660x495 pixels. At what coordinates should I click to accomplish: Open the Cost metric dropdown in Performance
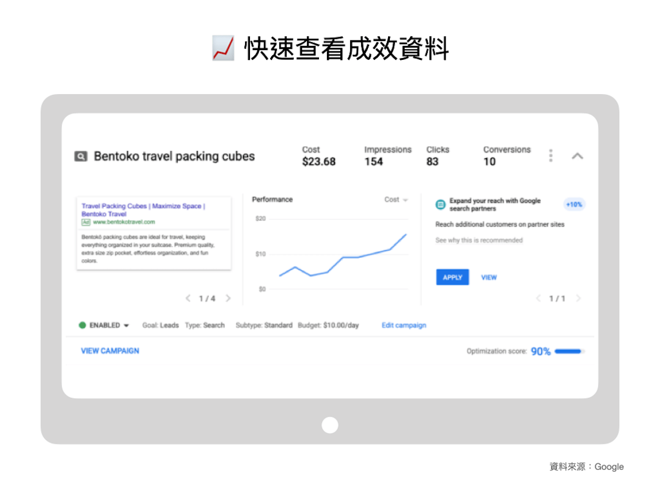pos(396,199)
